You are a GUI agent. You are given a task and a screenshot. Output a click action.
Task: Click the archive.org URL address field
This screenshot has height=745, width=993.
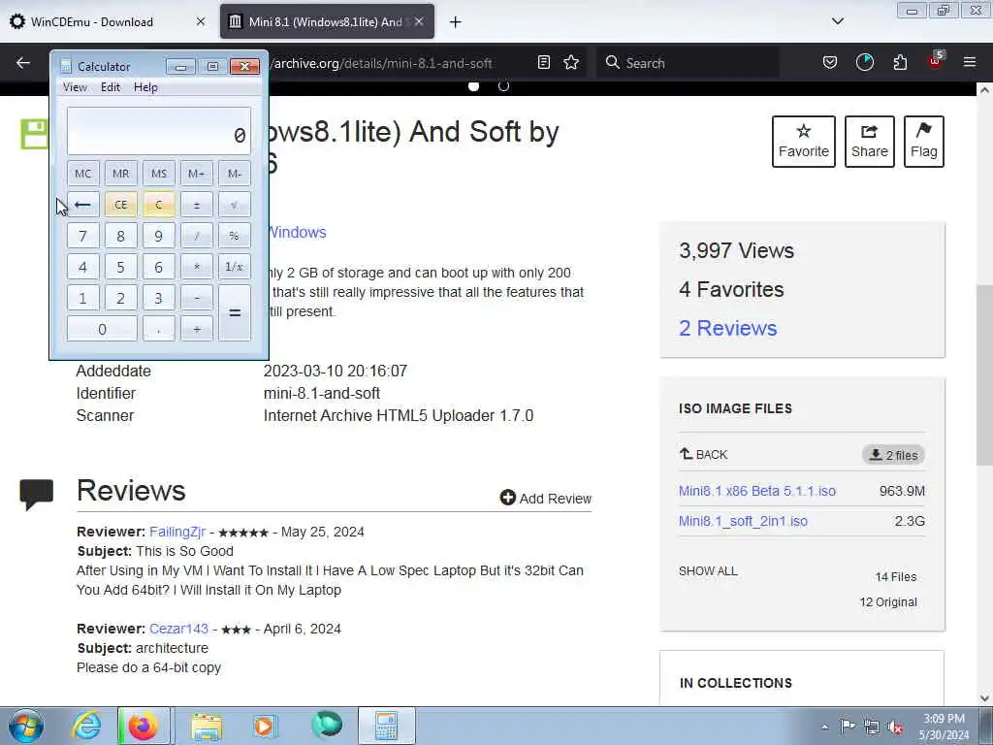point(382,63)
